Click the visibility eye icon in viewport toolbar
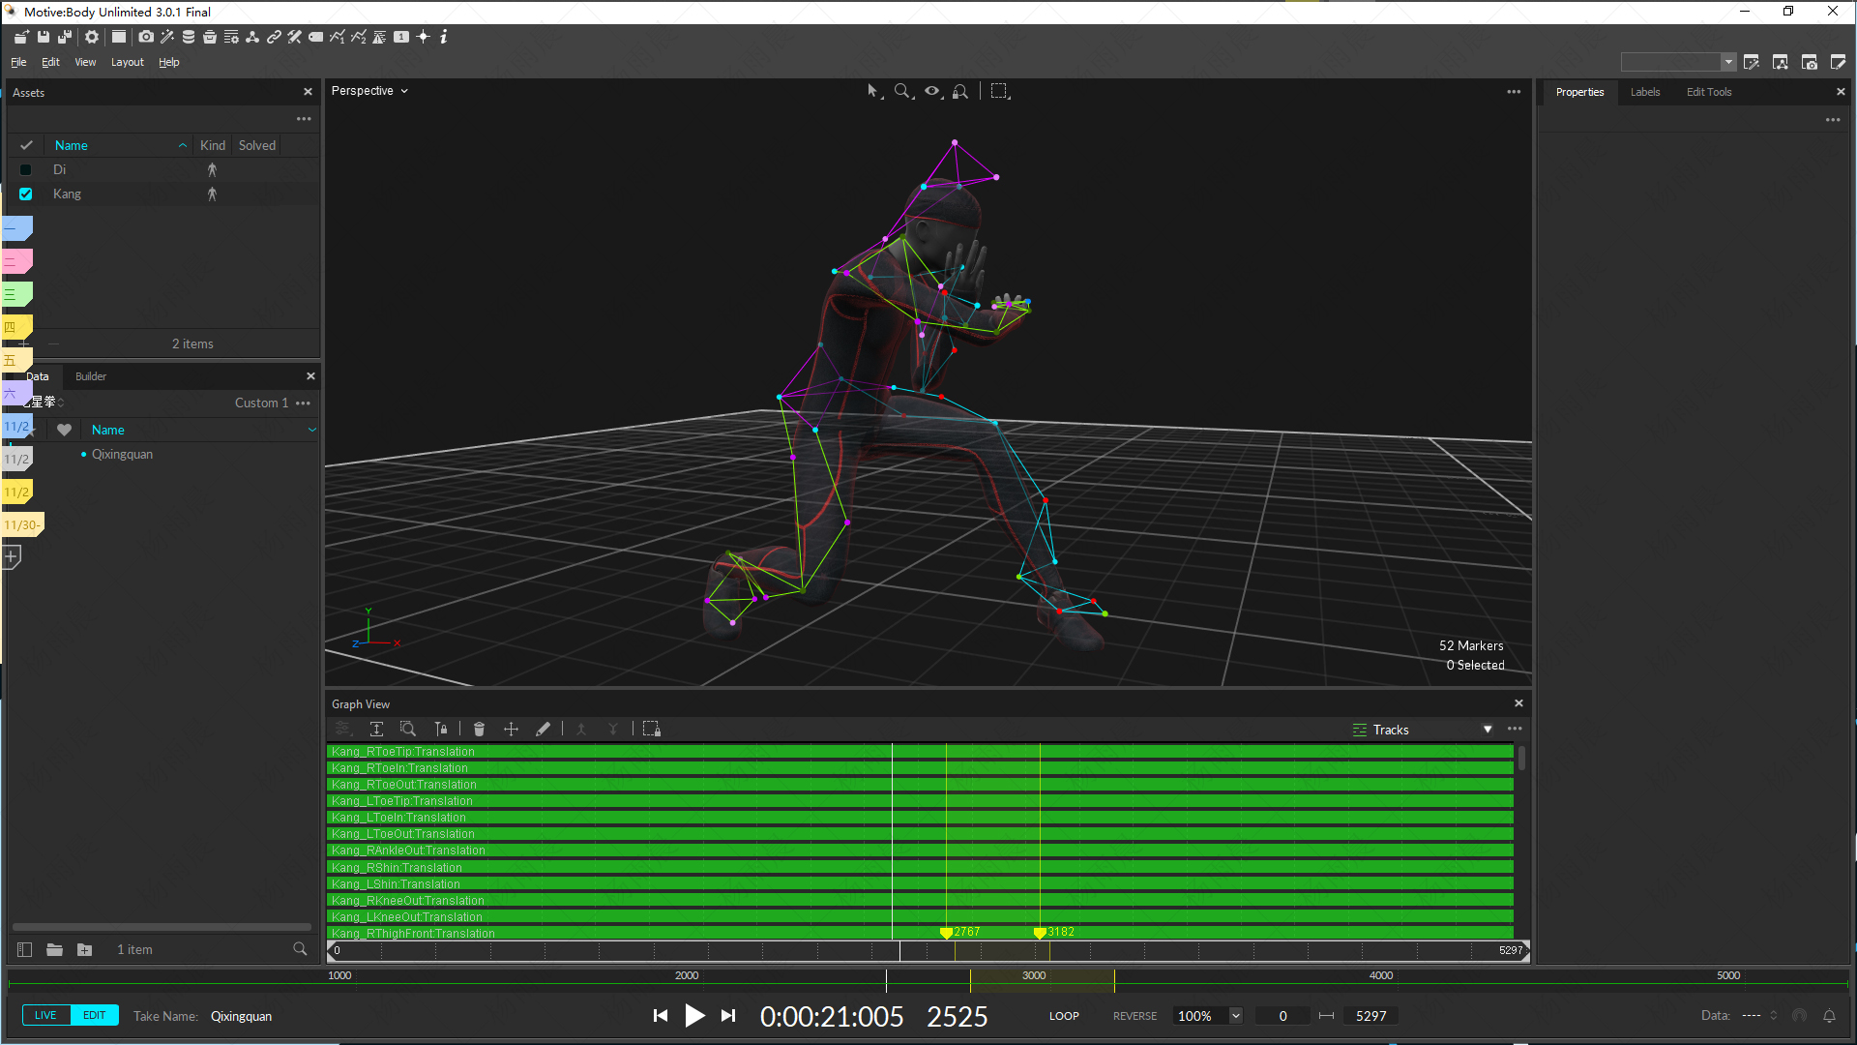 click(932, 91)
